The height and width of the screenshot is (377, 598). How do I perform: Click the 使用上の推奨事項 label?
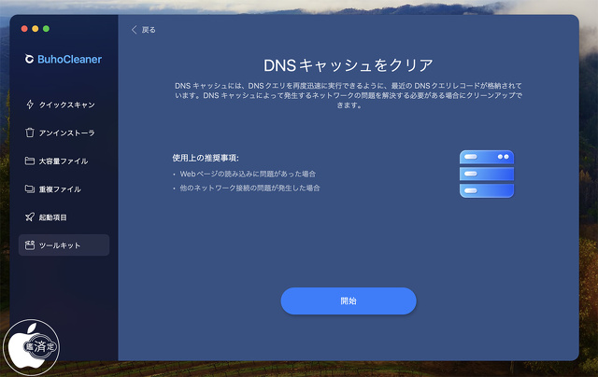(206, 158)
